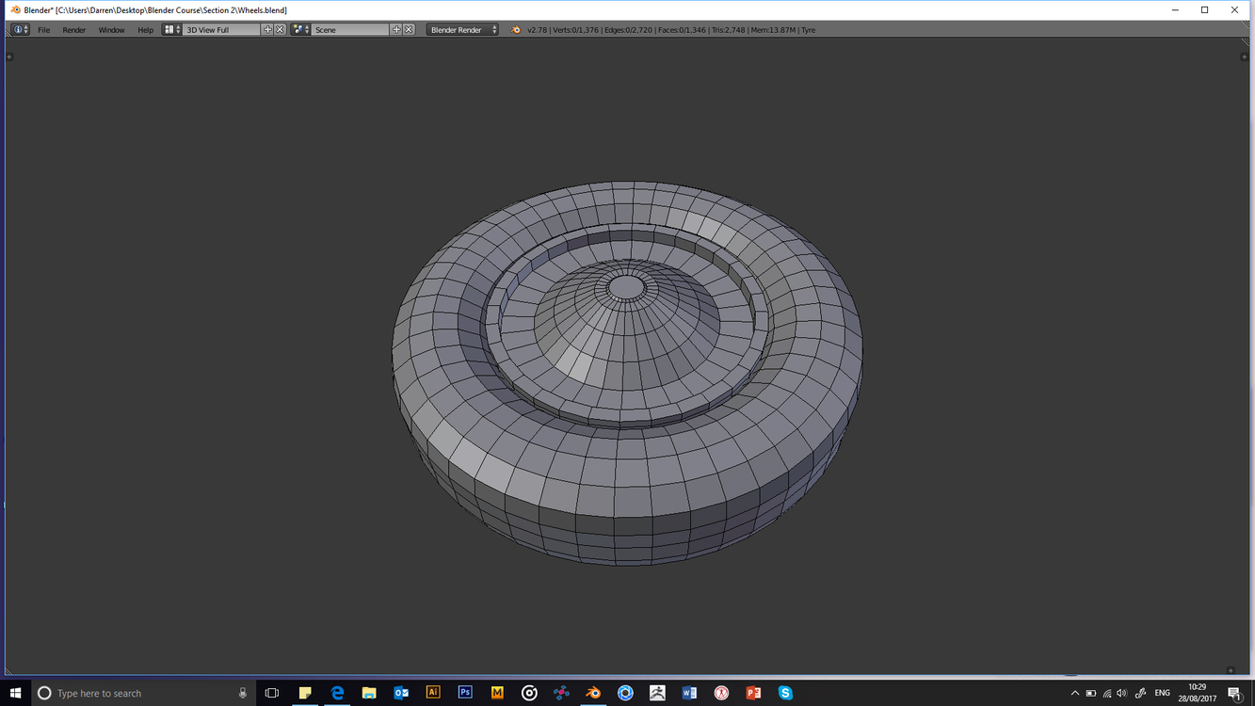
Task: Expand the screen layout chooser icon
Action: [x=172, y=30]
